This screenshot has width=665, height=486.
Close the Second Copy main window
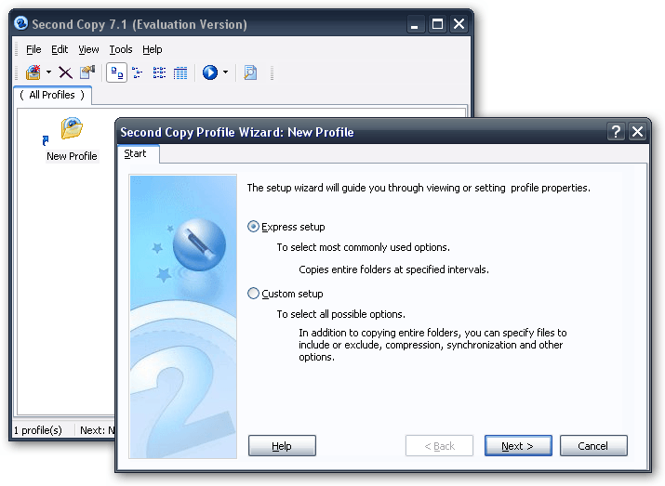pos(459,24)
